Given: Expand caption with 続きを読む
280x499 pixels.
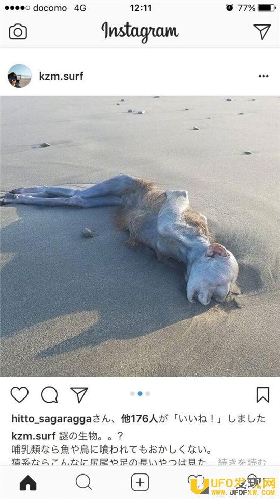Looking at the screenshot, I should [242, 462].
